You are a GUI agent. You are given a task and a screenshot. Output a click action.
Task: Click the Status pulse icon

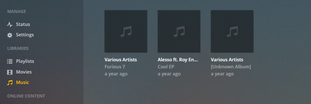(x=10, y=25)
